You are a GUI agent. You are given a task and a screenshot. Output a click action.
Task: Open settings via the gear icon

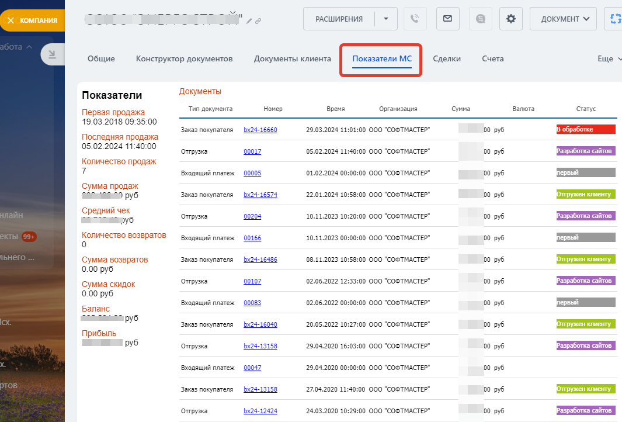point(511,19)
